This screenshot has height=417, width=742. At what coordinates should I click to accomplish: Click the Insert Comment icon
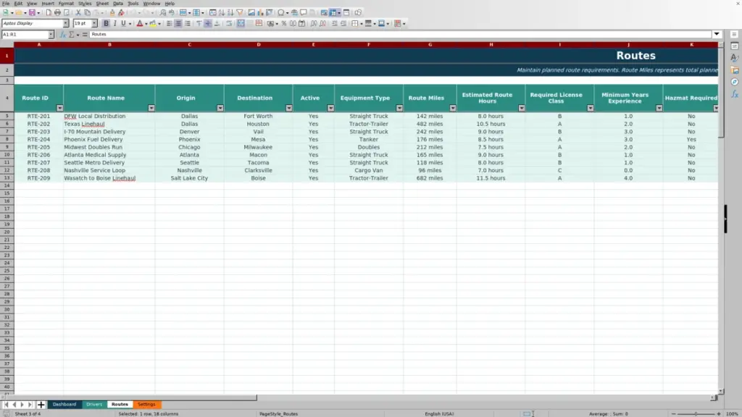tap(304, 13)
